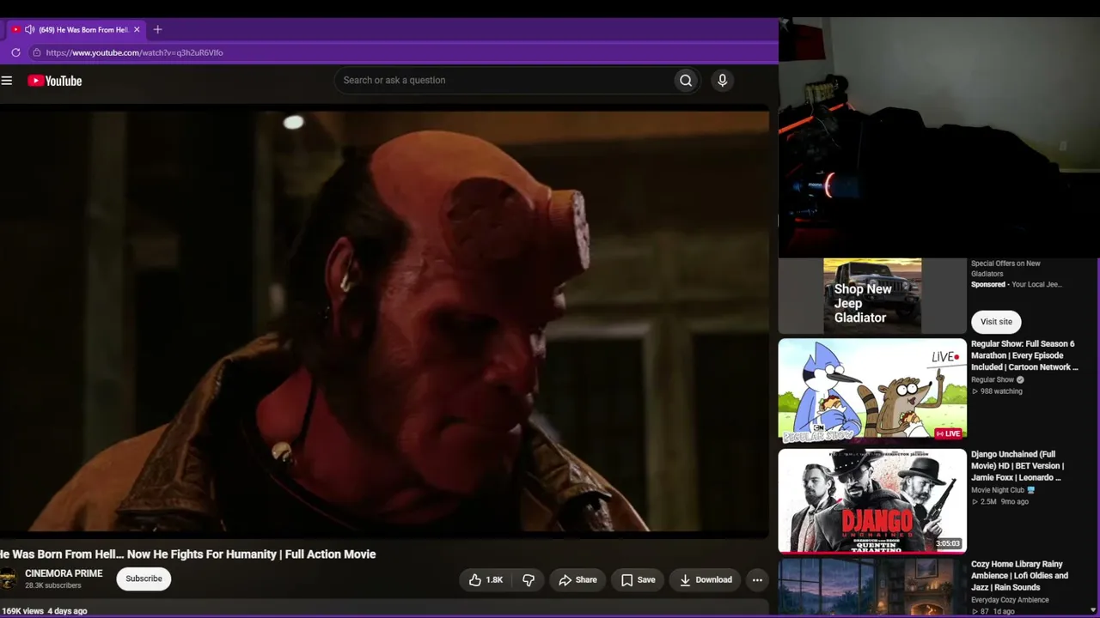Open Regular Show marathon thumbnail
Viewport: 1100px width, 618px height.
[x=872, y=391]
